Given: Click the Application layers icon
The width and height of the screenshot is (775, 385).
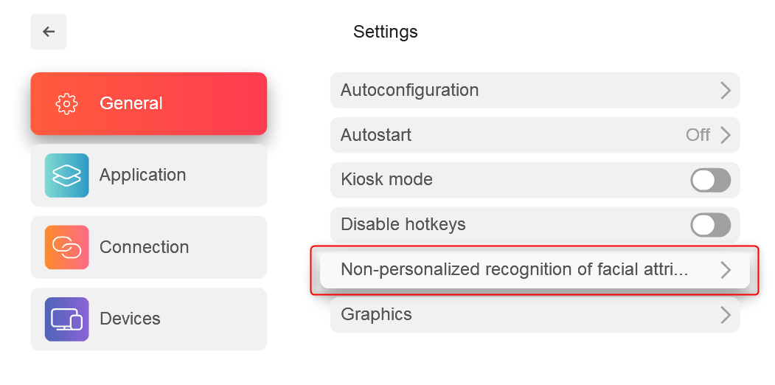Looking at the screenshot, I should 66,176.
